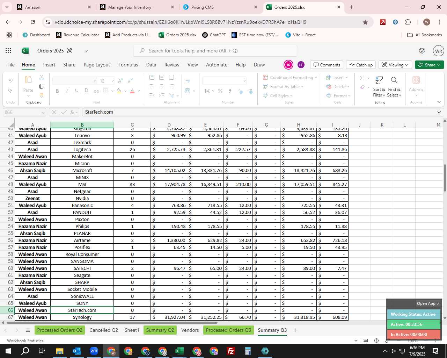
Task: Click the All Sheets list icon
Action: tap(28, 330)
